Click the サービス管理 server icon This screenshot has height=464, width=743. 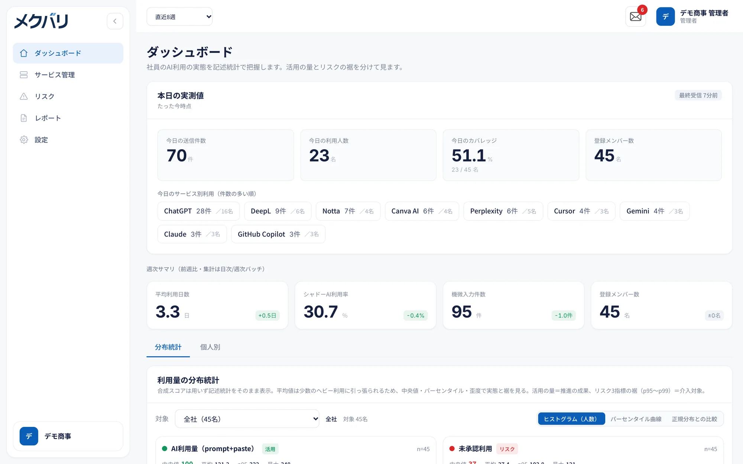click(24, 75)
